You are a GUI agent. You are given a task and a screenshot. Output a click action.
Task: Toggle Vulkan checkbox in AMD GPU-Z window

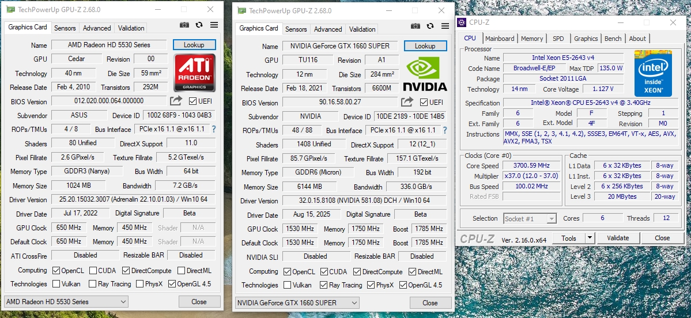56,283
